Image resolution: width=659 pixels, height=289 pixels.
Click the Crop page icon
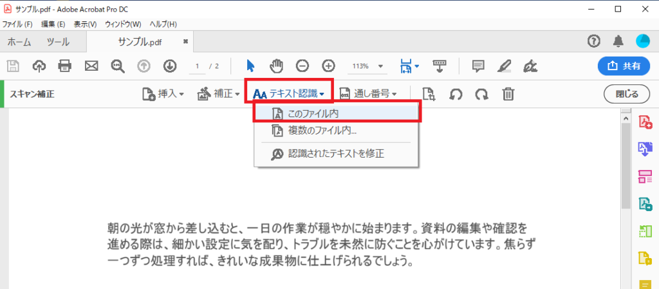pos(428,94)
